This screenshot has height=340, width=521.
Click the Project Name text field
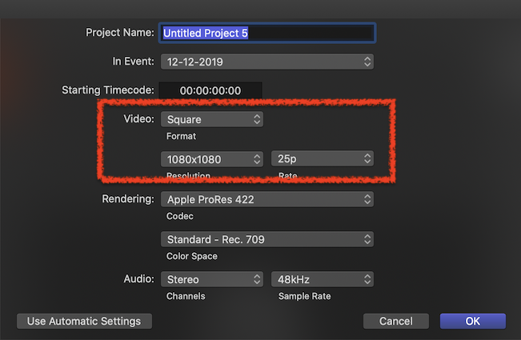tap(267, 33)
